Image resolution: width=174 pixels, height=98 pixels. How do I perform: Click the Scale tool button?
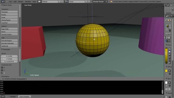(9, 17)
